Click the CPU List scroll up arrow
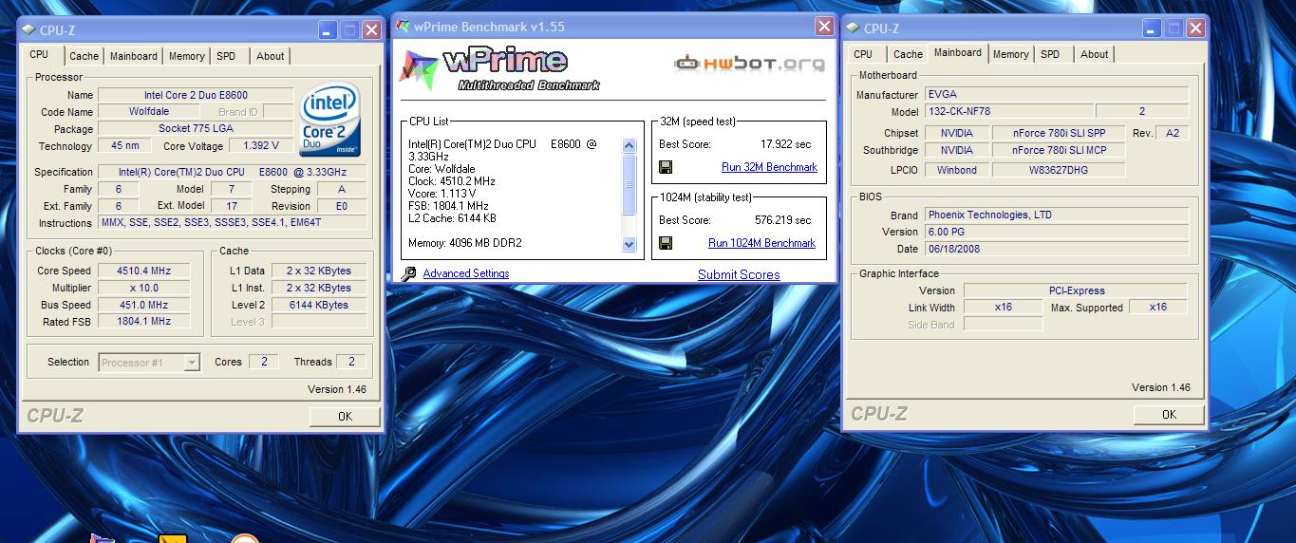Image resolution: width=1296 pixels, height=543 pixels. click(x=629, y=145)
